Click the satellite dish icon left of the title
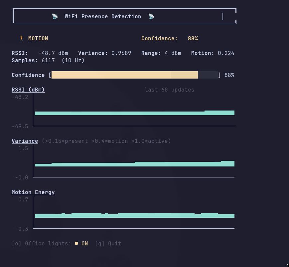The width and height of the screenshot is (289, 267). (55, 16)
